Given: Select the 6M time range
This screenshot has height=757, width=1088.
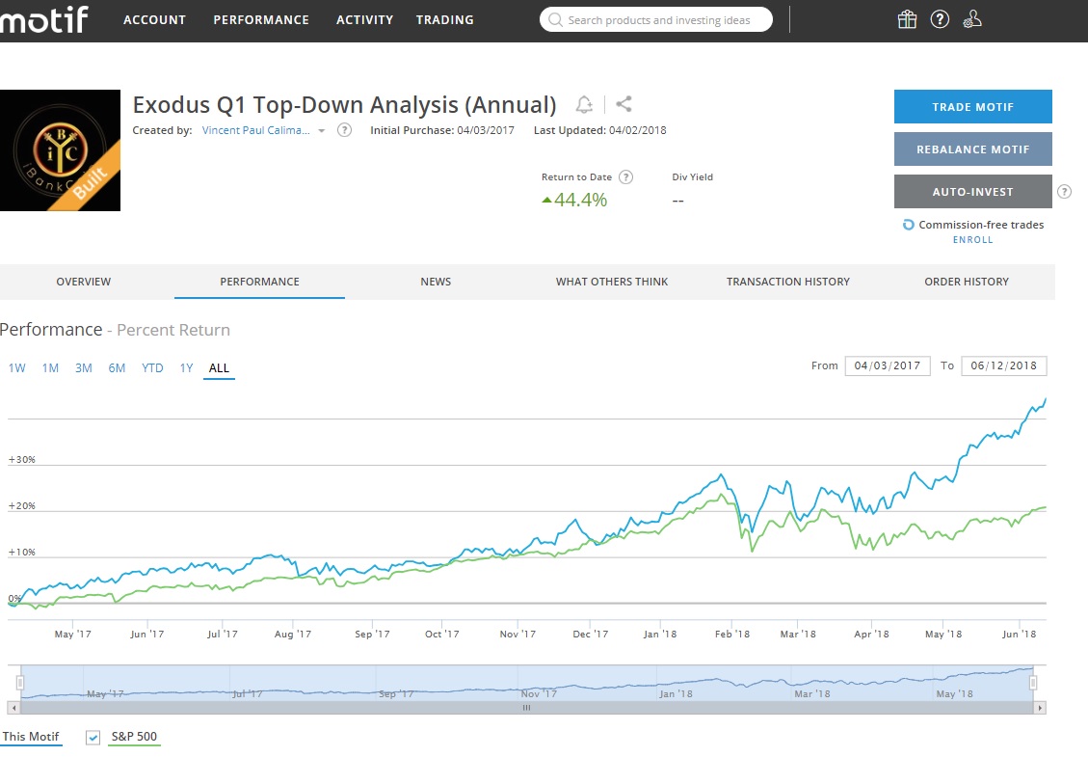Looking at the screenshot, I should (117, 368).
